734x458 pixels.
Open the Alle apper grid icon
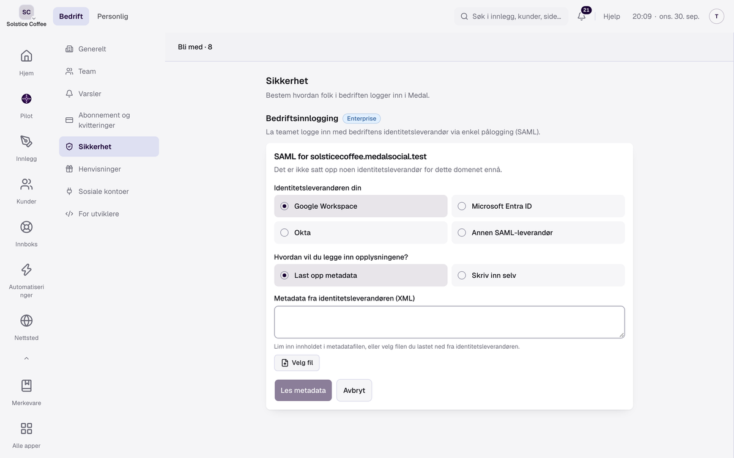[26, 429]
